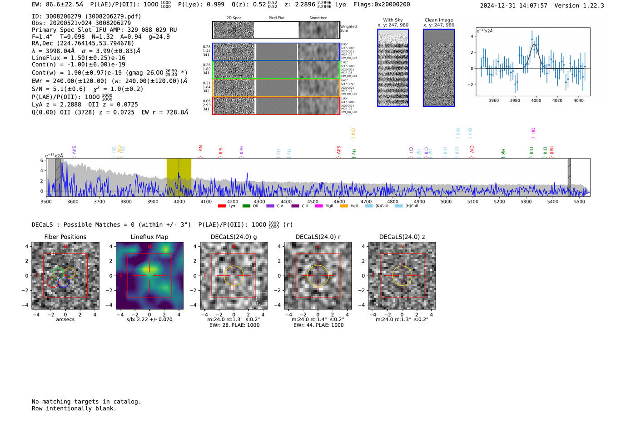Select the timestamp '2024-12-31 14:07:57'
The height and width of the screenshot is (433, 636).
coord(513,5)
